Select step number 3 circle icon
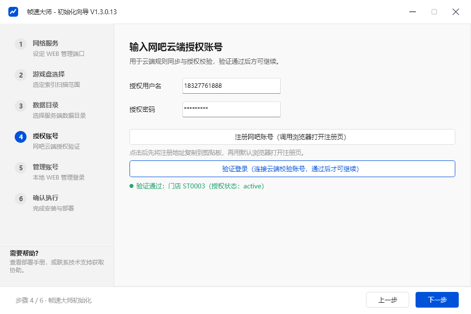 point(21,106)
